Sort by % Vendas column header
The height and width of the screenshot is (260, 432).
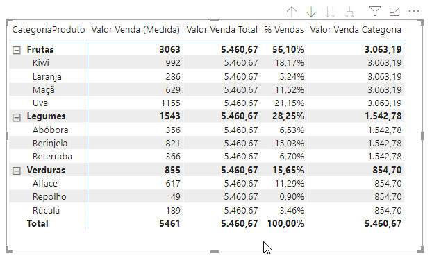(284, 29)
